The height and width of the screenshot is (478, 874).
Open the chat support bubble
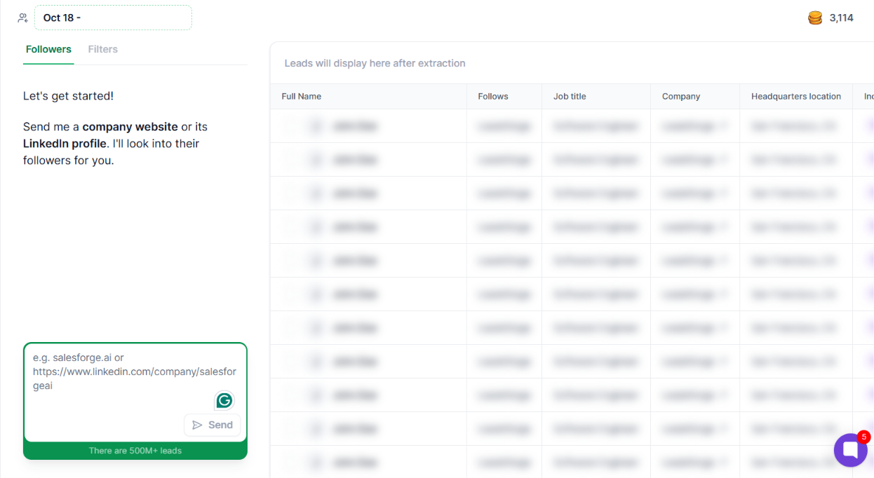(x=850, y=450)
